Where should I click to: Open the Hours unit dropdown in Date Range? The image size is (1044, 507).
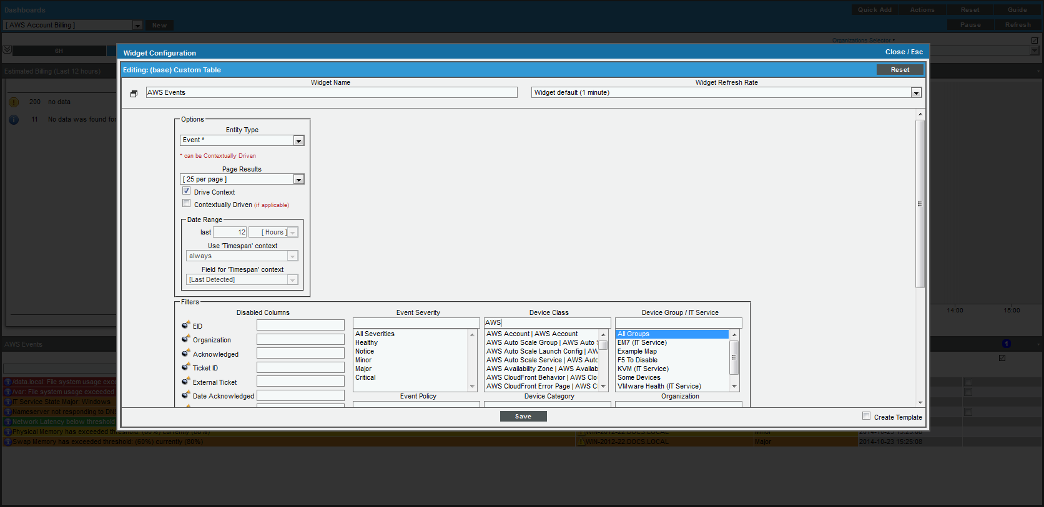pyautogui.click(x=273, y=232)
